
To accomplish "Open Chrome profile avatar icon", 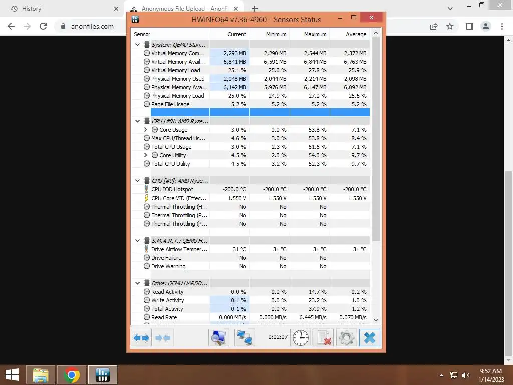I will click(x=486, y=26).
